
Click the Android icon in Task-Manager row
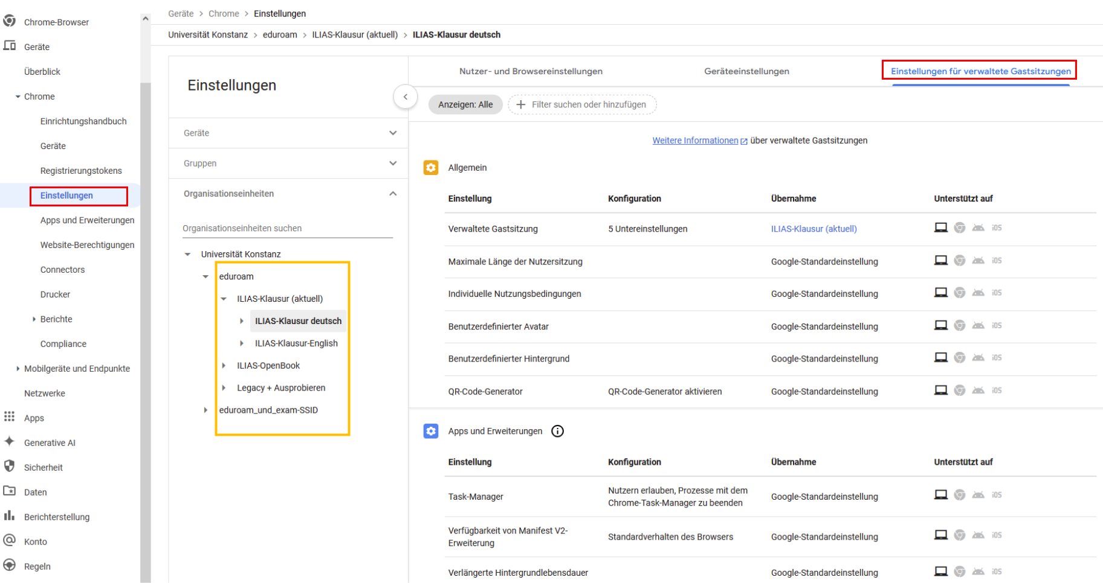click(978, 495)
